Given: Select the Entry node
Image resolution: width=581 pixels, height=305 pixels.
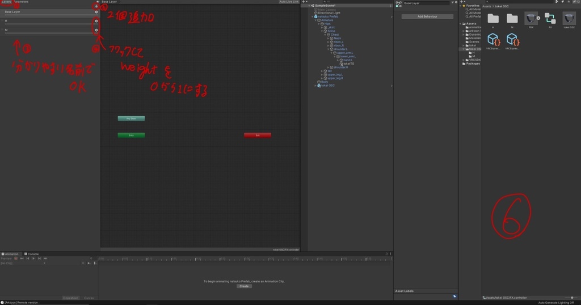Looking at the screenshot, I should (x=131, y=135).
